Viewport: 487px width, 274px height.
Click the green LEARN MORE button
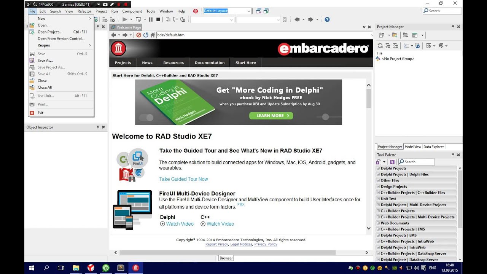[271, 116]
